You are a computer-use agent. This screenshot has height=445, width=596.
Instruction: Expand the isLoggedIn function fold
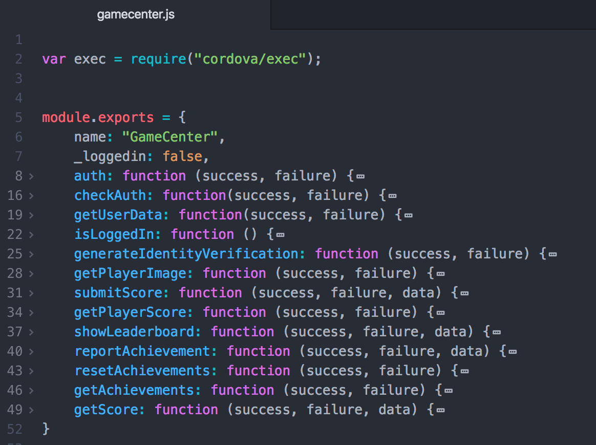(x=31, y=234)
